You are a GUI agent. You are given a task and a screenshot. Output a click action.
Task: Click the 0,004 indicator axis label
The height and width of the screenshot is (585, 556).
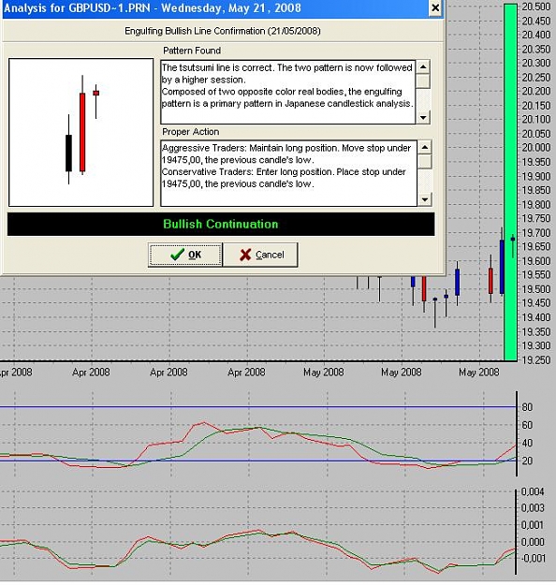tap(533, 491)
